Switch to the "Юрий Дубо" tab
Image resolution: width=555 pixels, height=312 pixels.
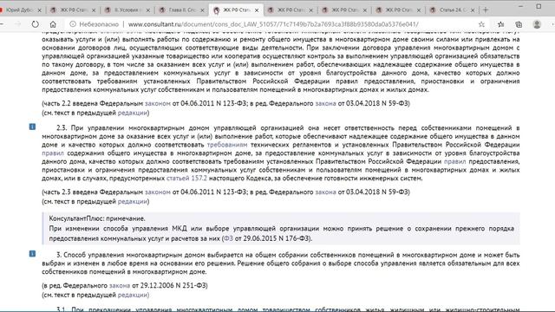pyautogui.click(x=21, y=10)
